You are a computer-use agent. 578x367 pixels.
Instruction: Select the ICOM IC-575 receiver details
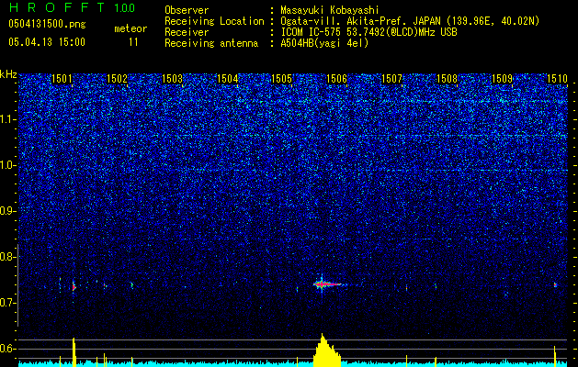click(368, 32)
